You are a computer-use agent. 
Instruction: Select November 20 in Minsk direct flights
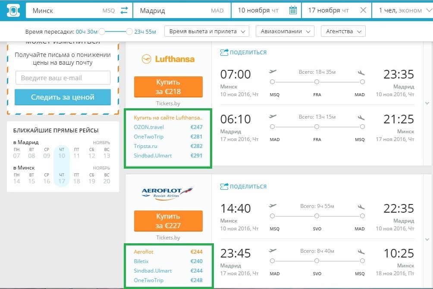tap(107, 181)
